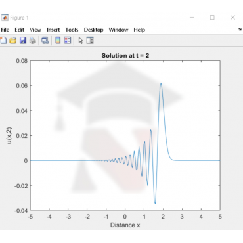Open the Tools menu
Image resolution: width=243 pixels, height=243 pixels.
72,30
